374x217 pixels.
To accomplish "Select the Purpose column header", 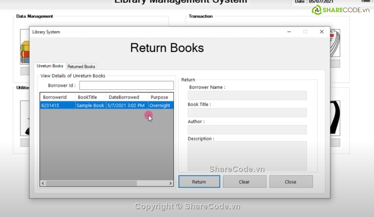I will pos(160,97).
